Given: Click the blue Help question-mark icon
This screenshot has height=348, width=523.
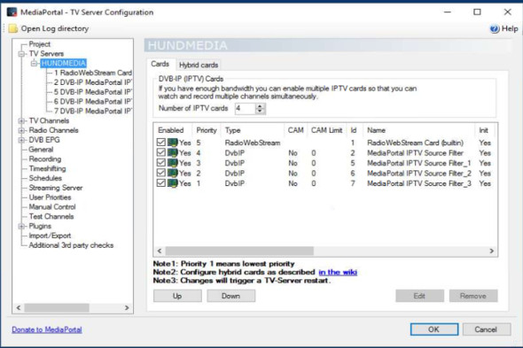Looking at the screenshot, I should 495,29.
